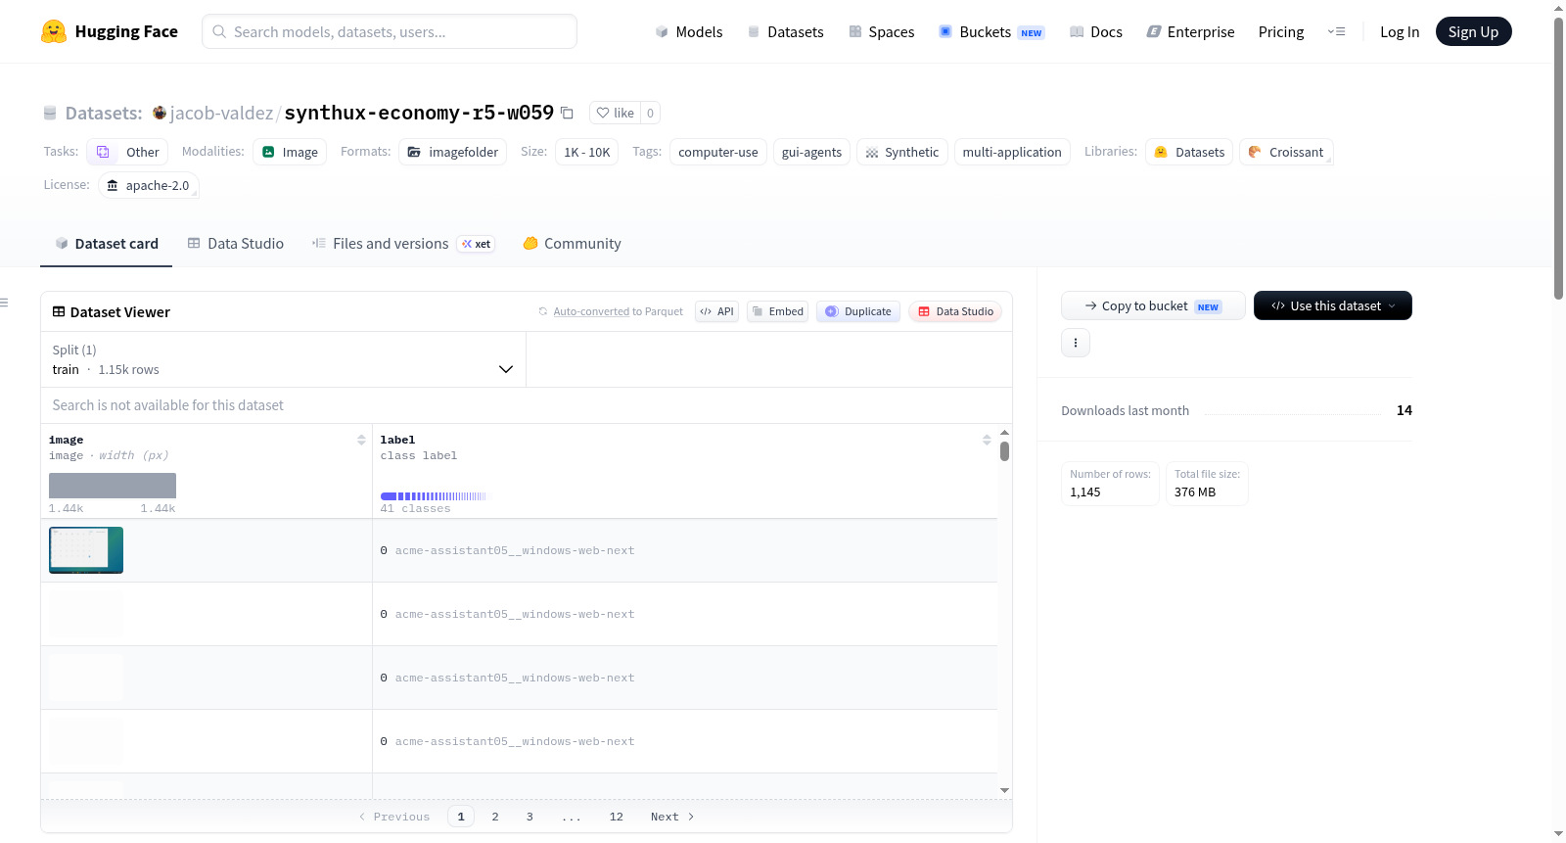Open the three-dot more options menu
The width and height of the screenshot is (1566, 843).
tap(1076, 343)
